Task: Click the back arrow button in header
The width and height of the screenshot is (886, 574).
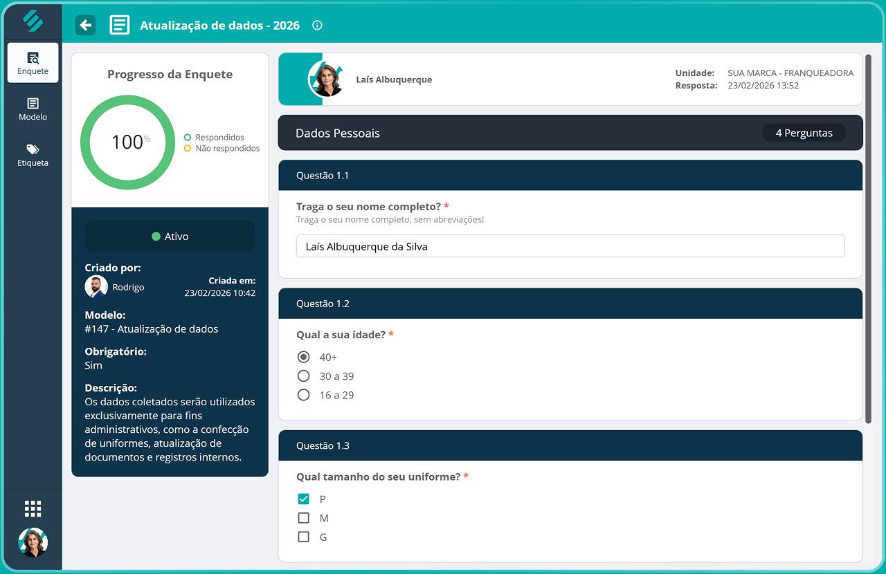Action: coord(85,26)
